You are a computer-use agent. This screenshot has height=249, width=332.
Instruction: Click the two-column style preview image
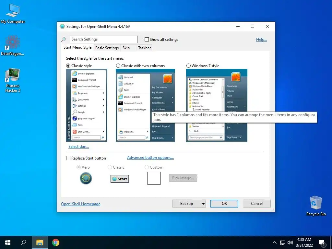(145, 105)
